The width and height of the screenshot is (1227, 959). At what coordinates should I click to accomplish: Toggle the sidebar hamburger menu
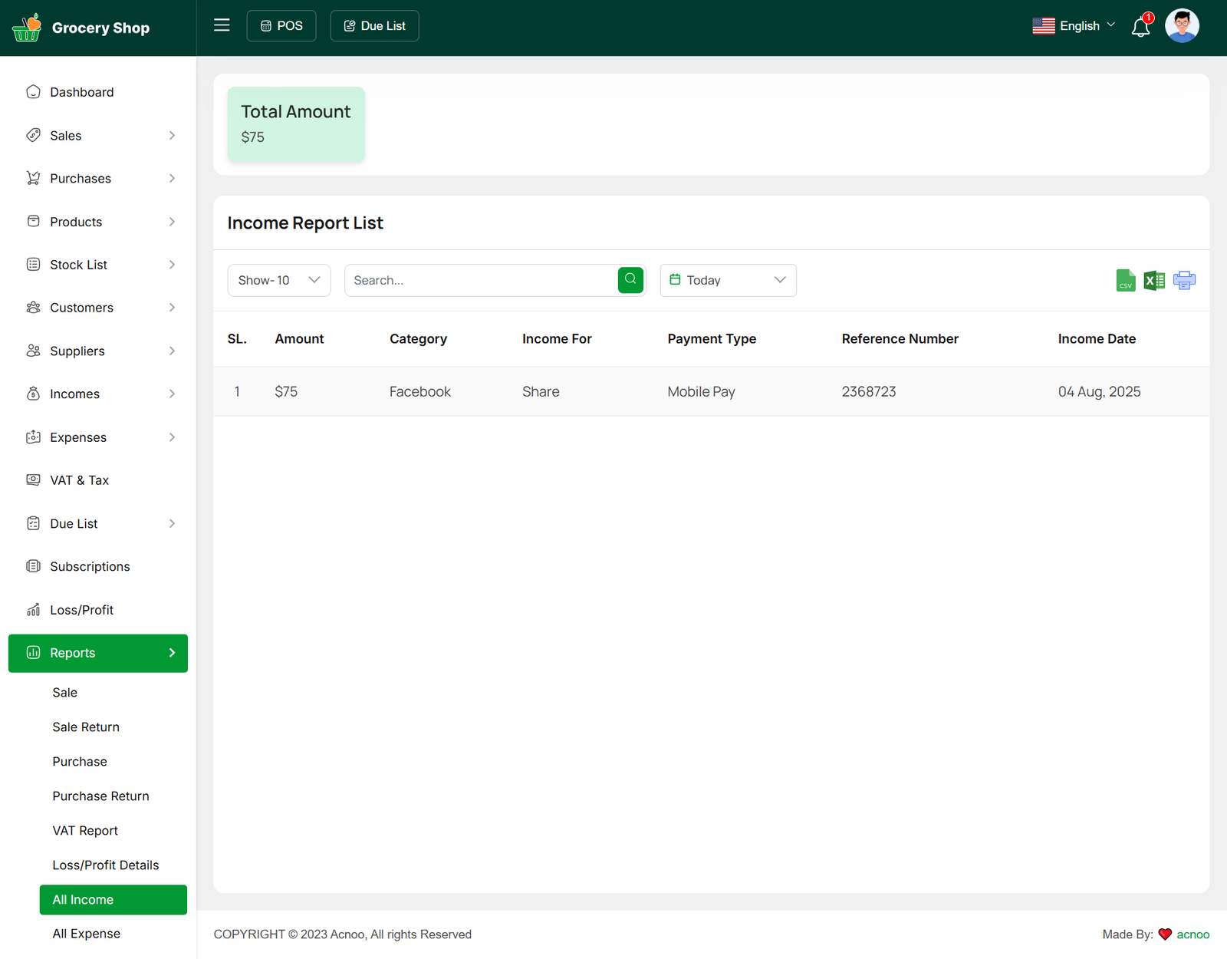(222, 25)
